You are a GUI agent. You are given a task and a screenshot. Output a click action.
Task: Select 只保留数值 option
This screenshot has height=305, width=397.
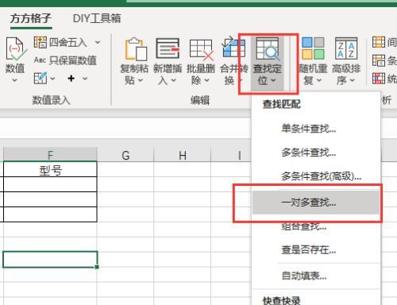[x=65, y=60]
